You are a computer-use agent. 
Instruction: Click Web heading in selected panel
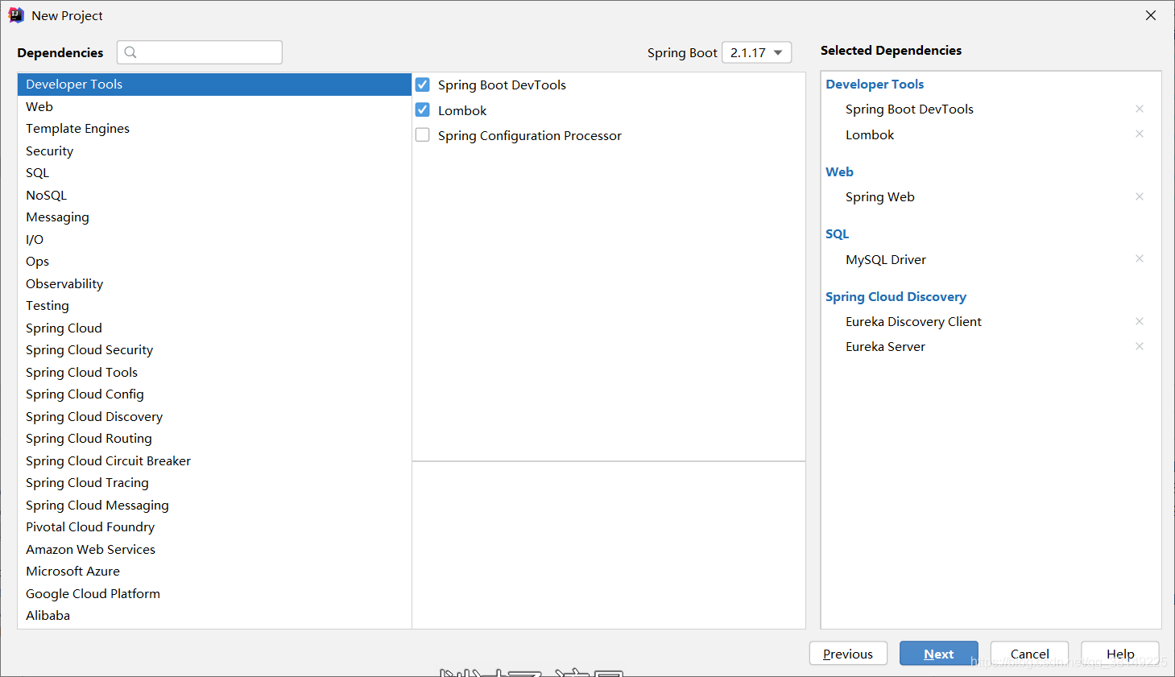point(839,171)
